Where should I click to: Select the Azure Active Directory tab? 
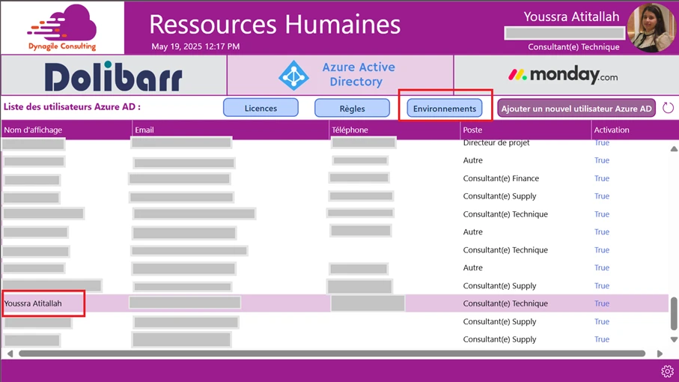[x=340, y=76]
